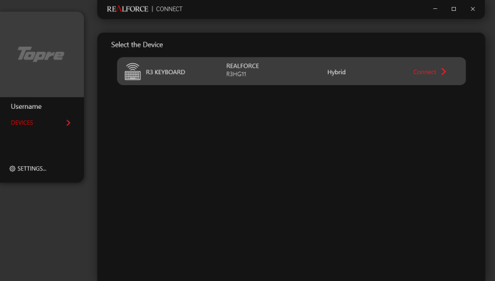
Task: Click the Username label in sidebar
Action: pos(26,106)
